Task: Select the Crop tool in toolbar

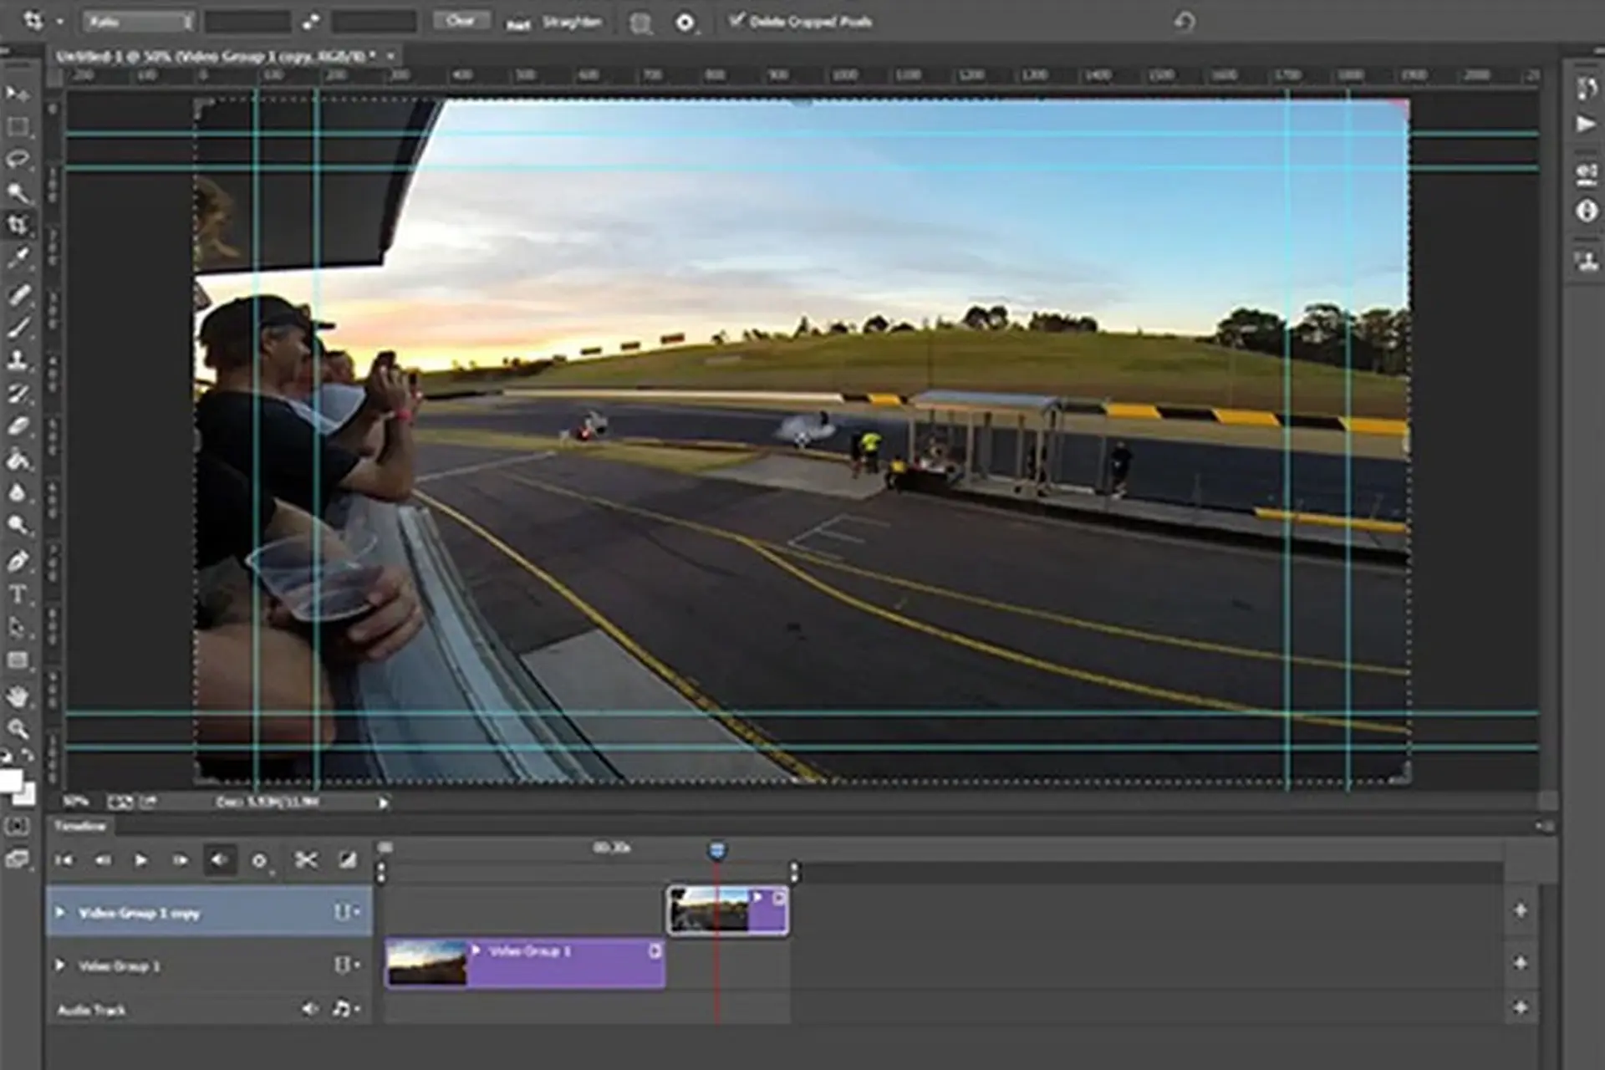Action: tap(18, 225)
